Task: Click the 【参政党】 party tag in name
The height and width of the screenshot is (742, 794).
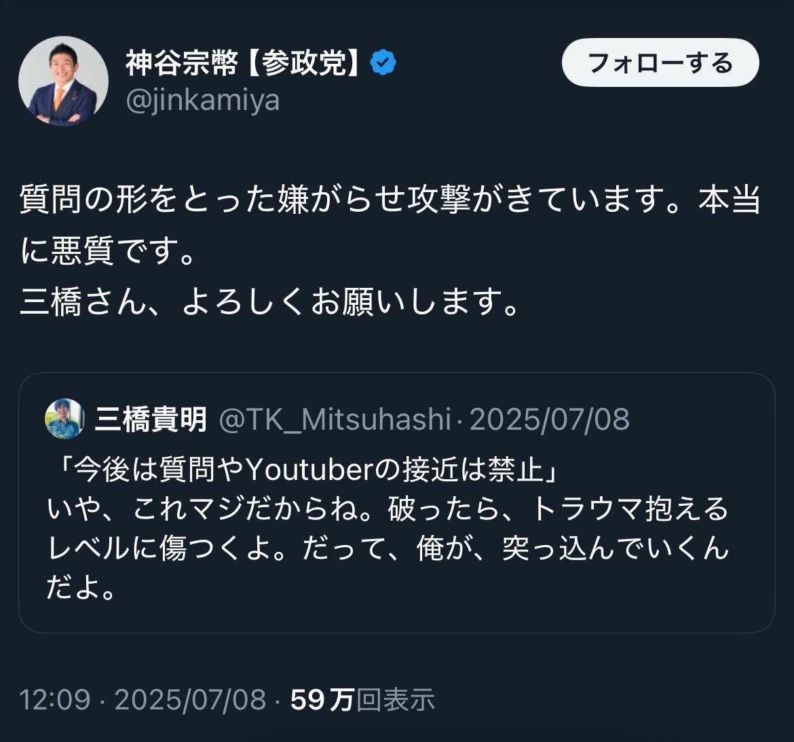Action: point(303,63)
